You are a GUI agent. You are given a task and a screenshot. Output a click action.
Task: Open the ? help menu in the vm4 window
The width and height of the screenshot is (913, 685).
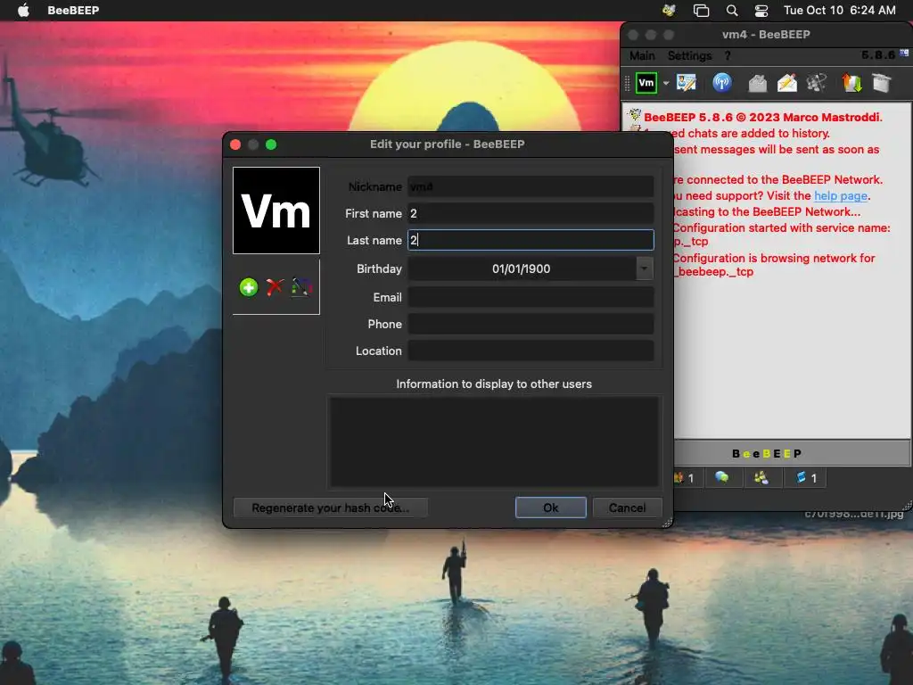tap(728, 55)
